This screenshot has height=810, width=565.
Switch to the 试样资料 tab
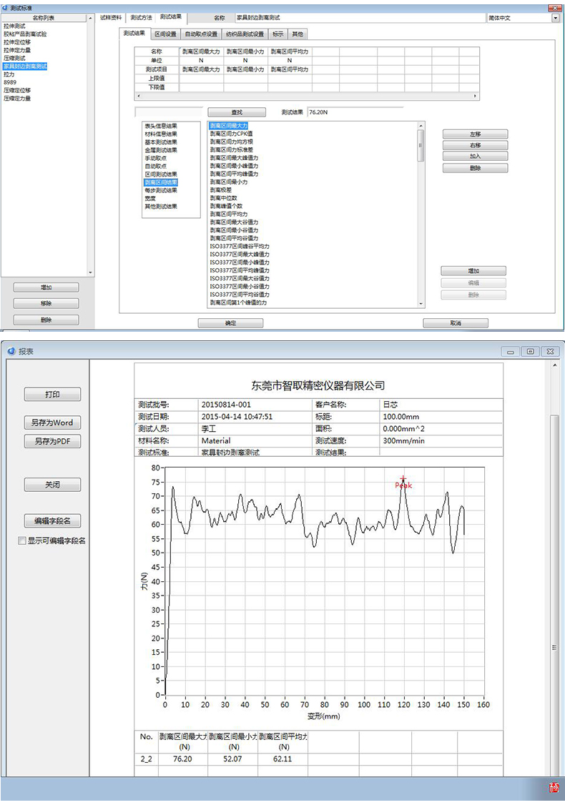coord(111,17)
